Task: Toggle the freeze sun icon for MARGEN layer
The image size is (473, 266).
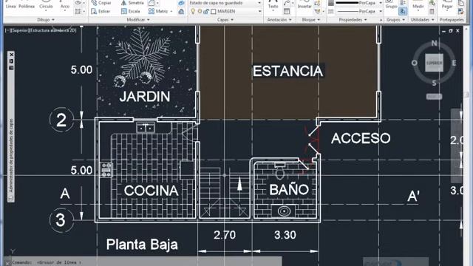Action: pos(200,12)
